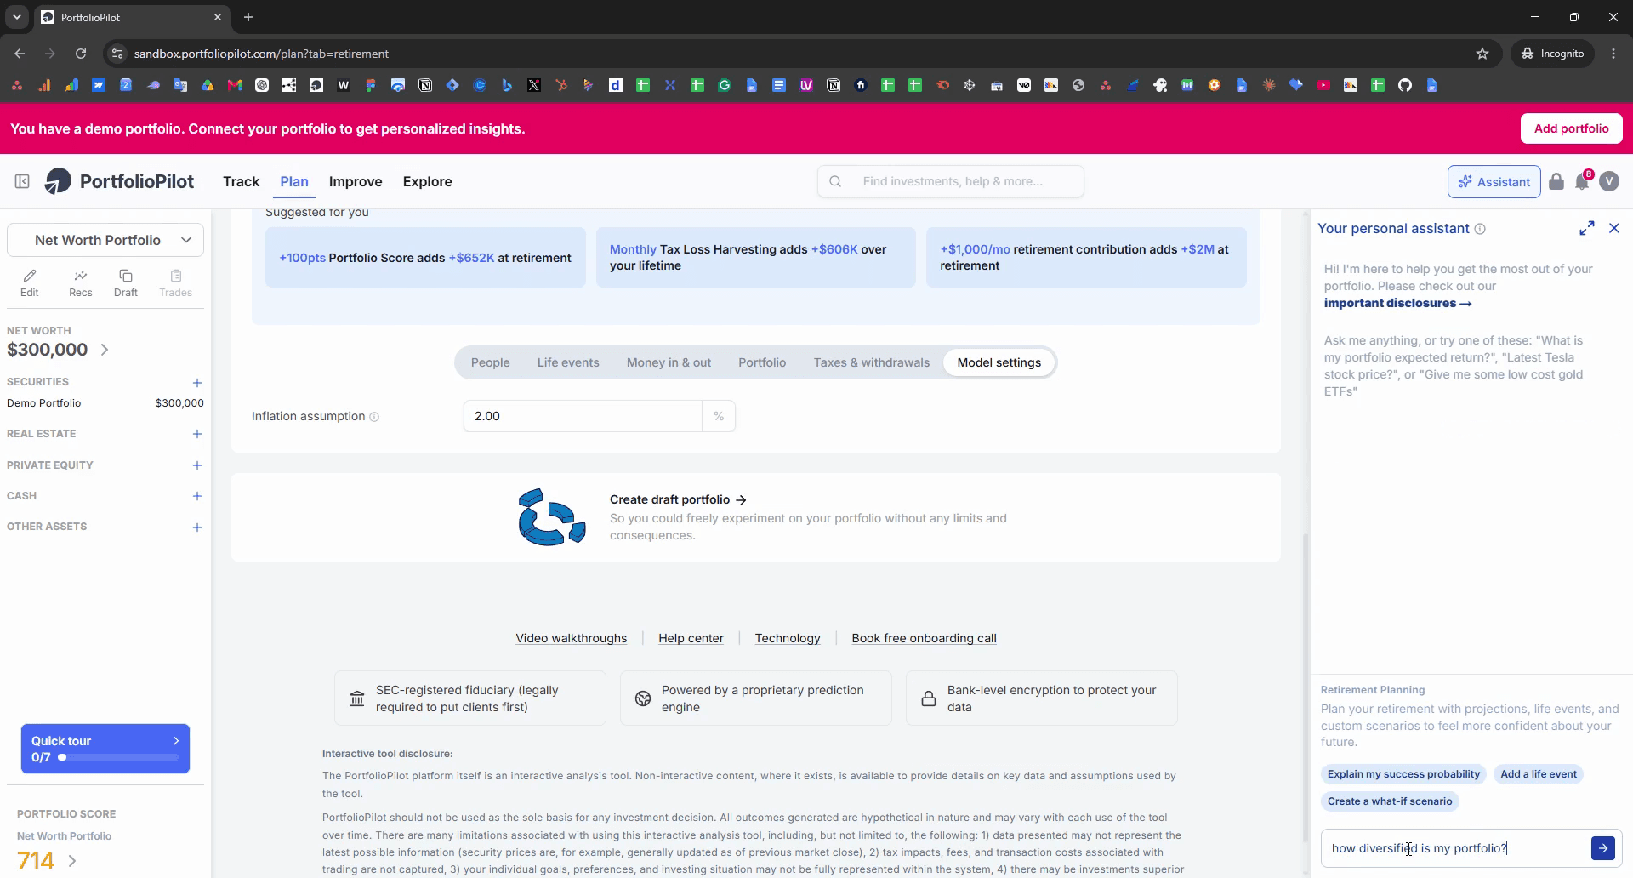
Task: Click the lock icon in header
Action: coord(1556,181)
